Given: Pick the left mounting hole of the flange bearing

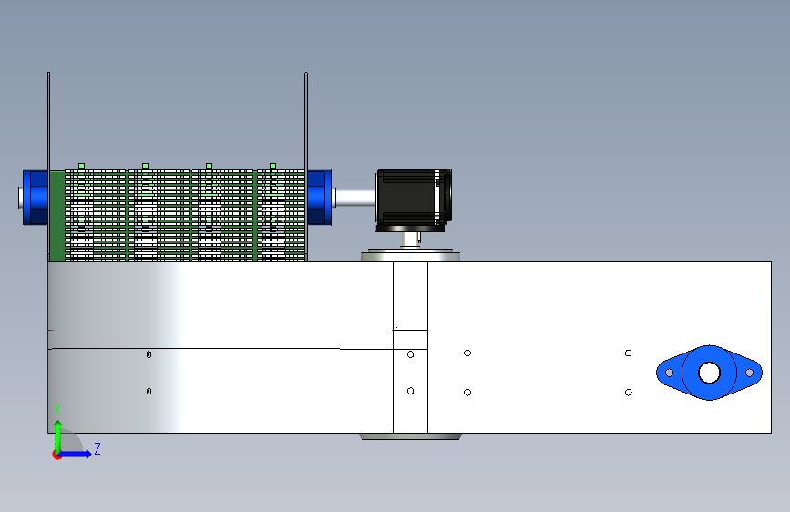Looking at the screenshot, I should coord(669,373).
